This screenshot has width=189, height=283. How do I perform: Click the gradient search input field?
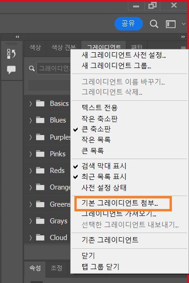[x=54, y=68]
